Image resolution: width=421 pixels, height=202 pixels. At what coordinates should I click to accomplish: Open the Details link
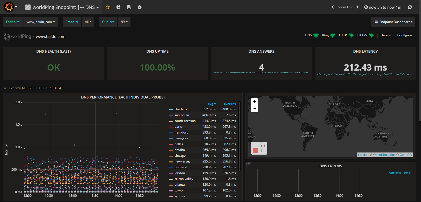(x=385, y=35)
